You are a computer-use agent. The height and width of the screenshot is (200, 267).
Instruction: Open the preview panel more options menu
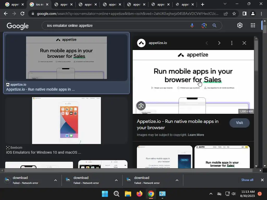232,43
